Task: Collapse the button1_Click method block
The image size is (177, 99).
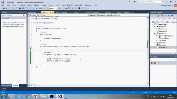Action: [x=32, y=46]
